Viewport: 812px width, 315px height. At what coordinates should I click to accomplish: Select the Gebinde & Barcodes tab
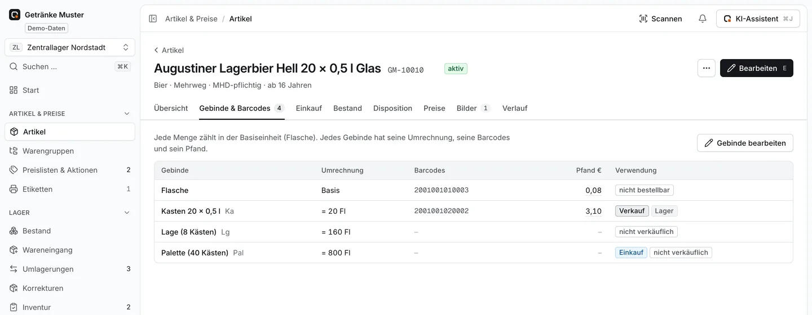pyautogui.click(x=241, y=108)
